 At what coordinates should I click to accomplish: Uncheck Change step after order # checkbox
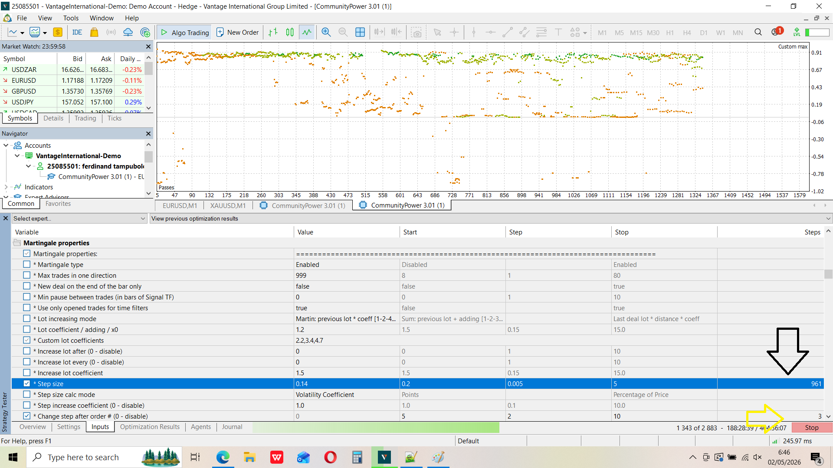tap(27, 416)
